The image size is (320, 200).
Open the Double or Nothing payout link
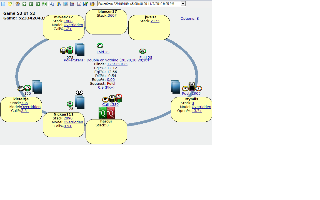pyautogui.click(x=118, y=60)
